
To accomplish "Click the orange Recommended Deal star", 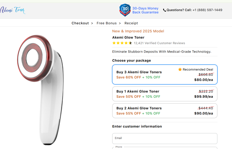I will 180,69.
